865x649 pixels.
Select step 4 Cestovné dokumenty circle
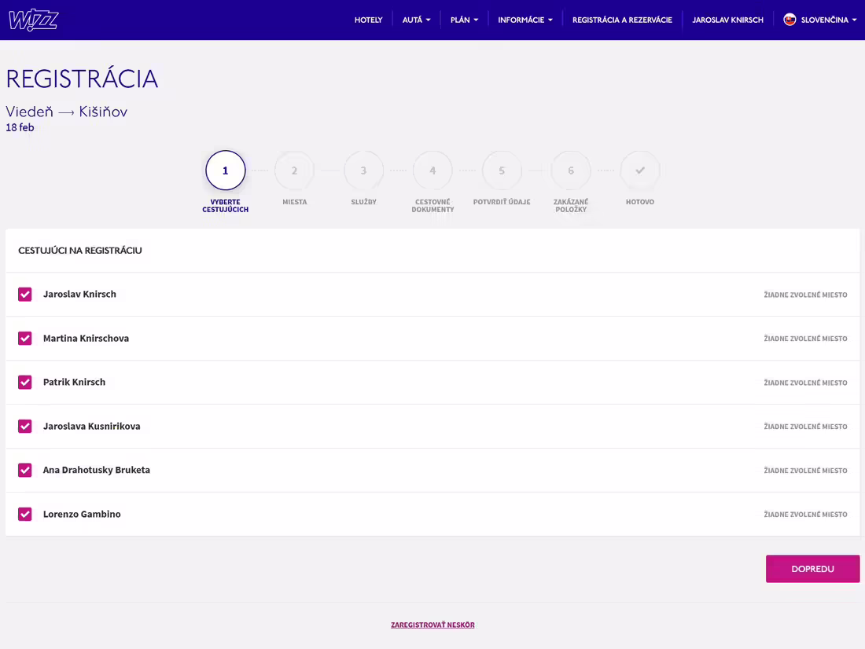(432, 170)
